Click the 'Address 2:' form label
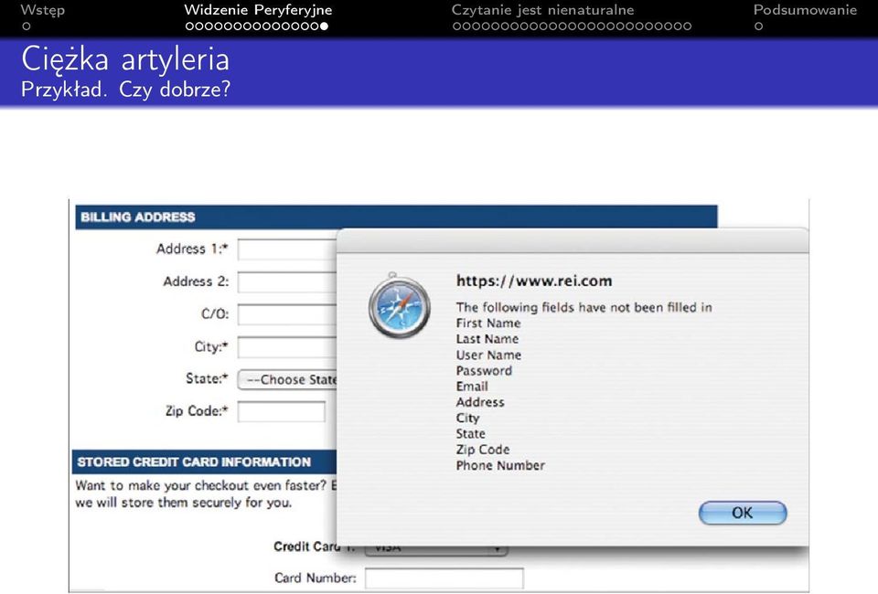Image resolution: width=878 pixels, height=594 pixels. pos(196,281)
